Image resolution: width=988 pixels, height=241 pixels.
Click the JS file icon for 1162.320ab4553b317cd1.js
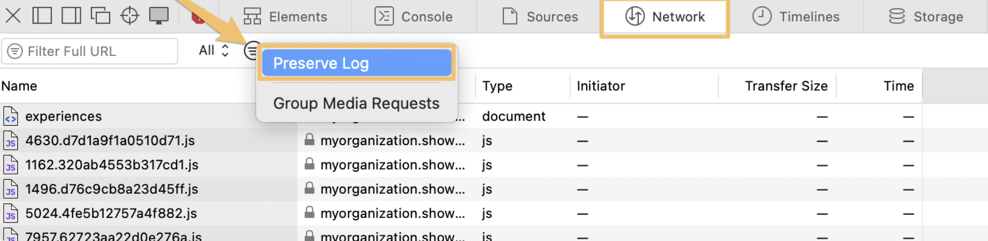tap(10, 165)
